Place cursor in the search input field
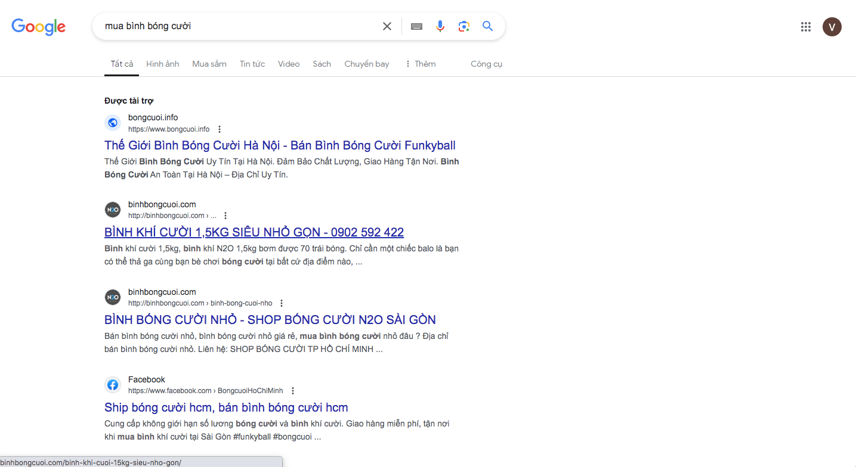The image size is (856, 467). click(x=239, y=26)
